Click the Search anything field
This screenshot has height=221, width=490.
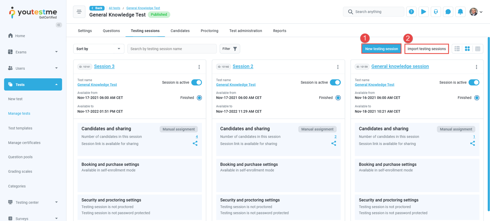click(x=374, y=12)
